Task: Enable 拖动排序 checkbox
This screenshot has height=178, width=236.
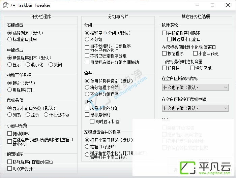Action: [x=9, y=133]
